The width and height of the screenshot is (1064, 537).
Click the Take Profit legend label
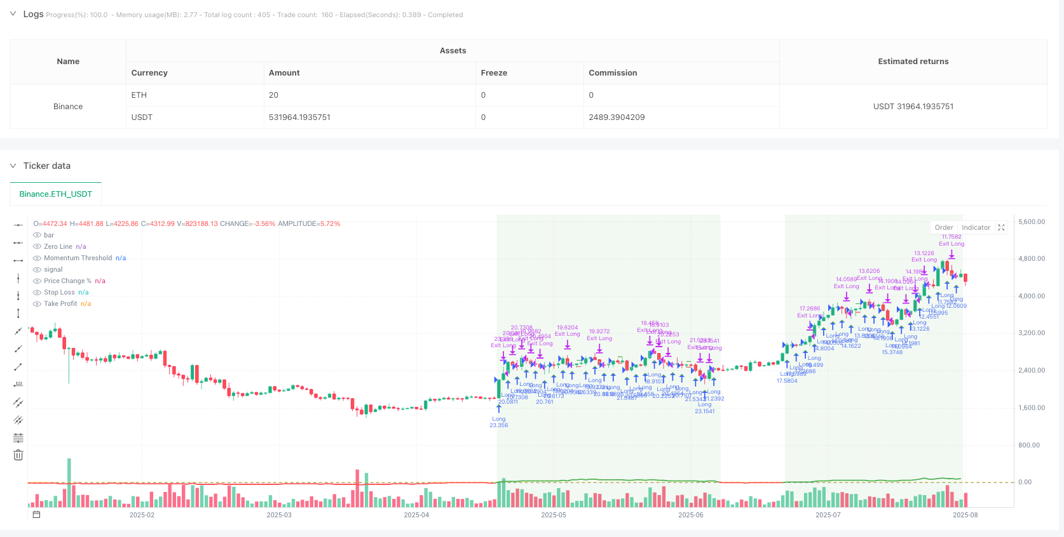(60, 304)
